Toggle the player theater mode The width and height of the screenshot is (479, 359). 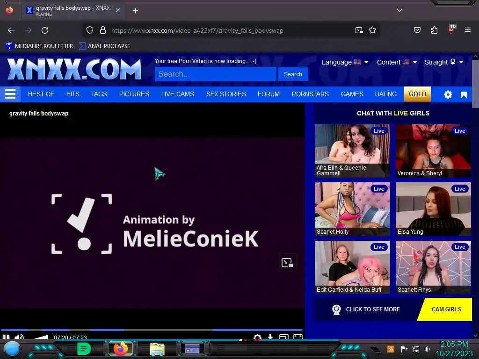tap(284, 337)
